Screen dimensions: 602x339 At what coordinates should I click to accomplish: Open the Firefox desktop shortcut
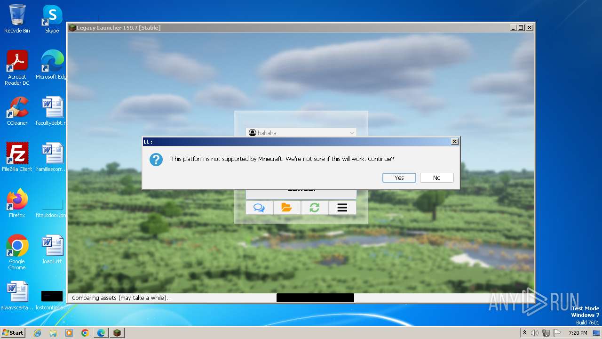[x=17, y=203]
